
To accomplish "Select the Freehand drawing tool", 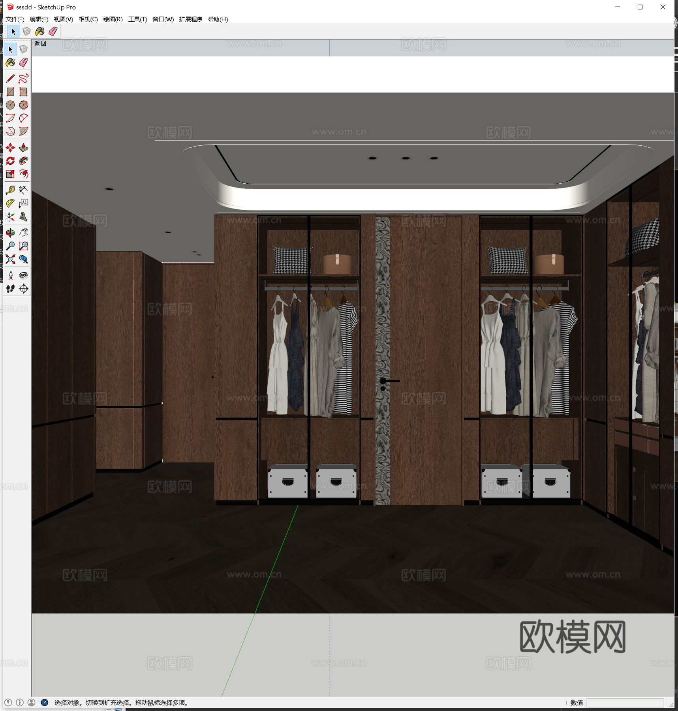I will click(24, 79).
